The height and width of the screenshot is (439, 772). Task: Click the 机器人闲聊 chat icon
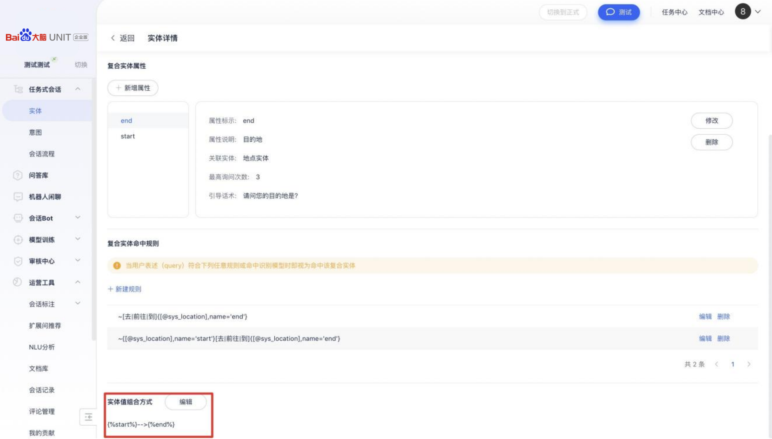click(x=18, y=197)
